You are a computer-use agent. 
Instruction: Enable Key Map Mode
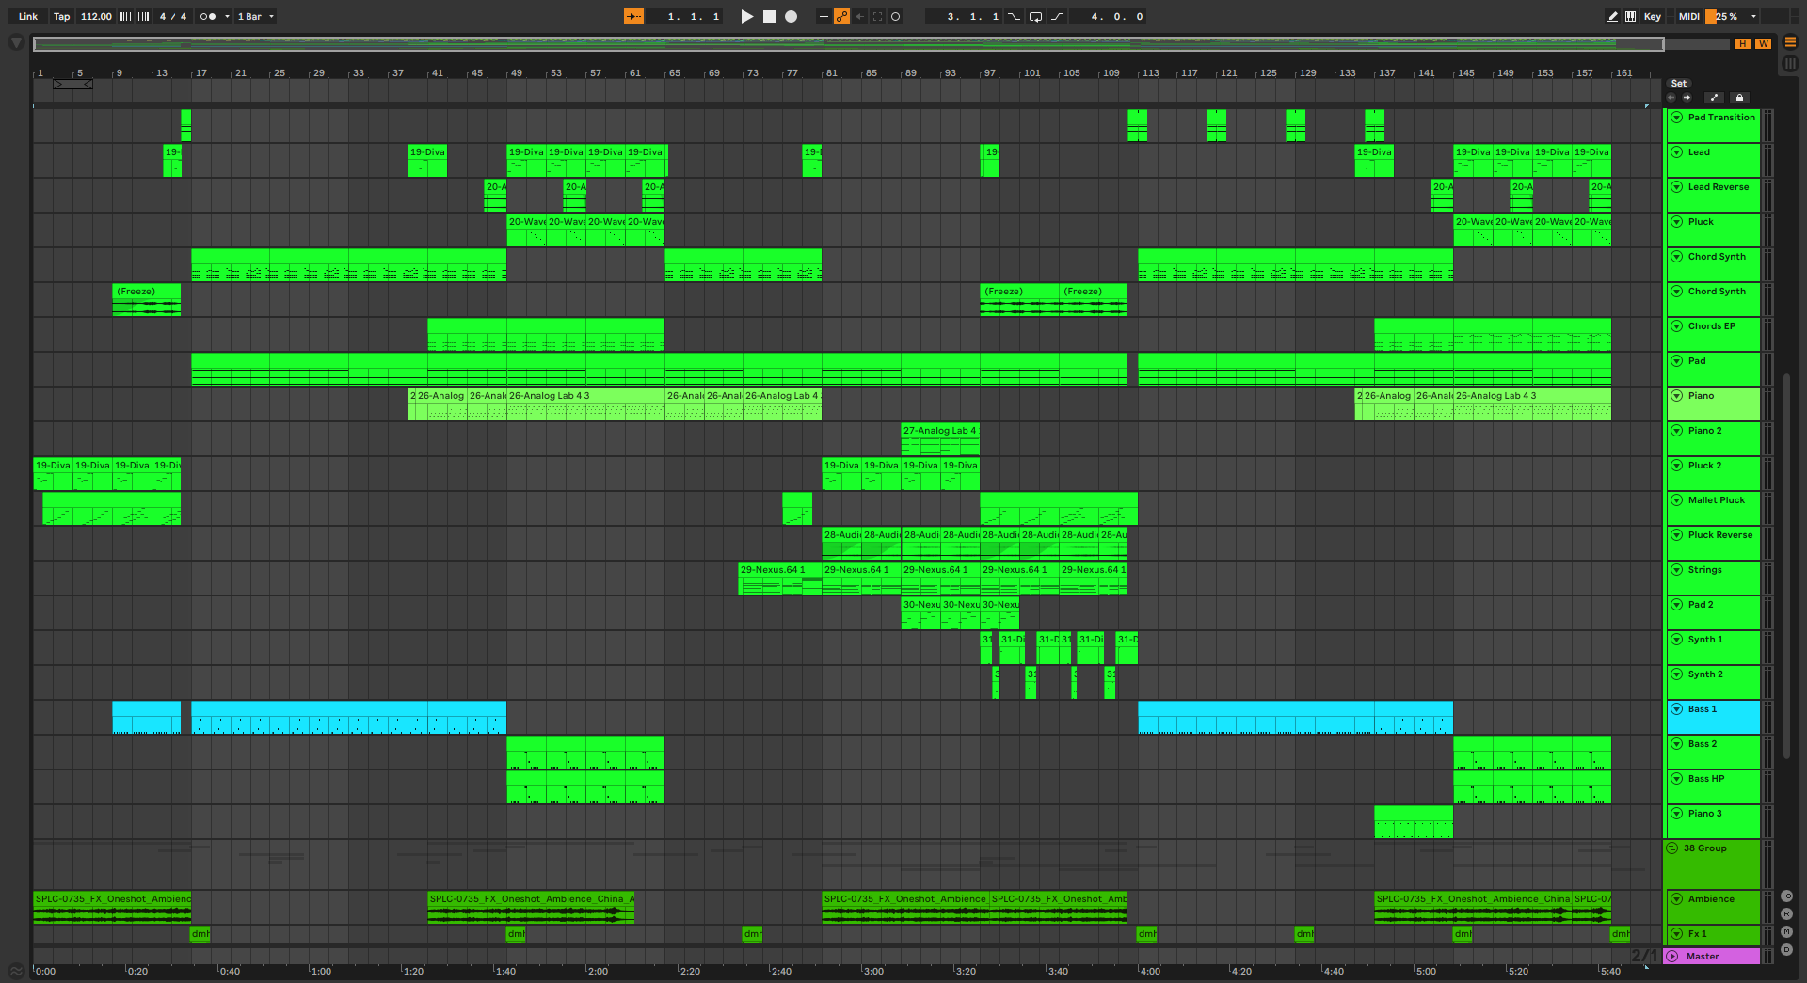(1653, 16)
